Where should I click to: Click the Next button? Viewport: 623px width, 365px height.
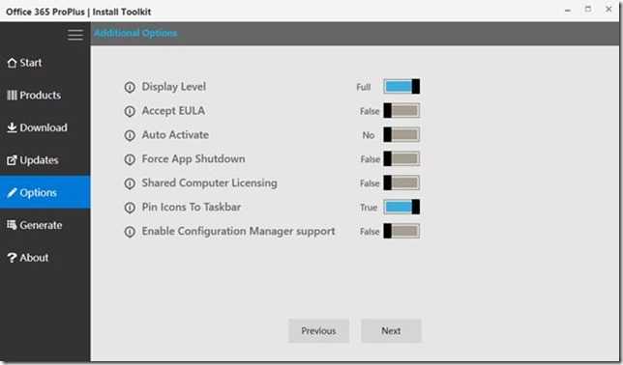pos(391,331)
